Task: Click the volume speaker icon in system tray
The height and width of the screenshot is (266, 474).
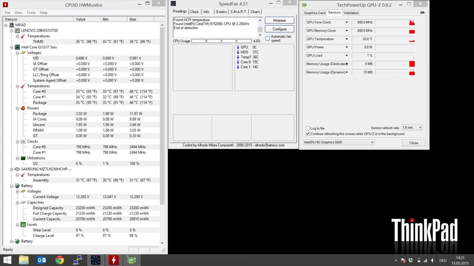Action: [x=433, y=260]
